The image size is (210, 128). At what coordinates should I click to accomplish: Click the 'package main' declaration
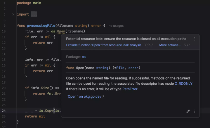point(29,3)
